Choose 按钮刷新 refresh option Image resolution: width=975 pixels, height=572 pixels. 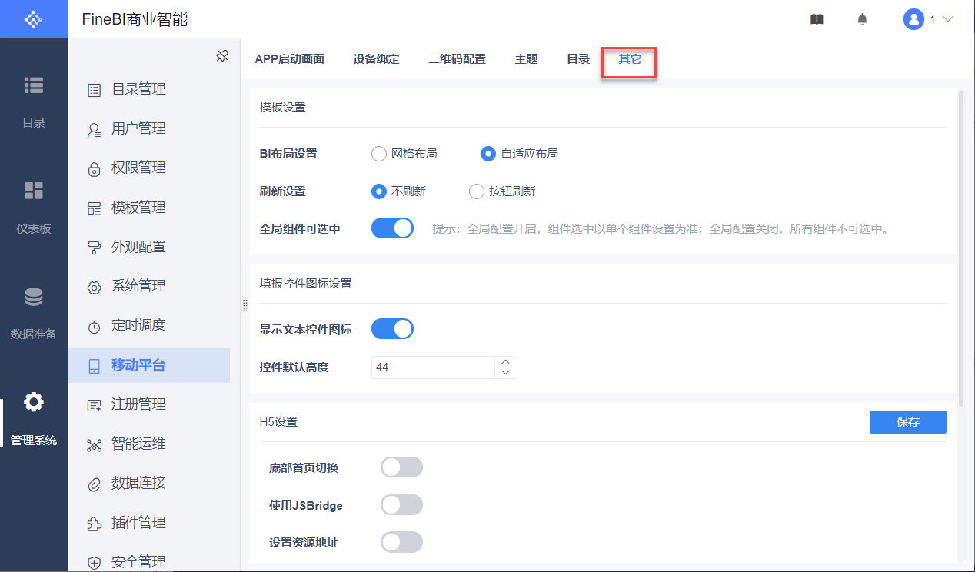click(477, 191)
